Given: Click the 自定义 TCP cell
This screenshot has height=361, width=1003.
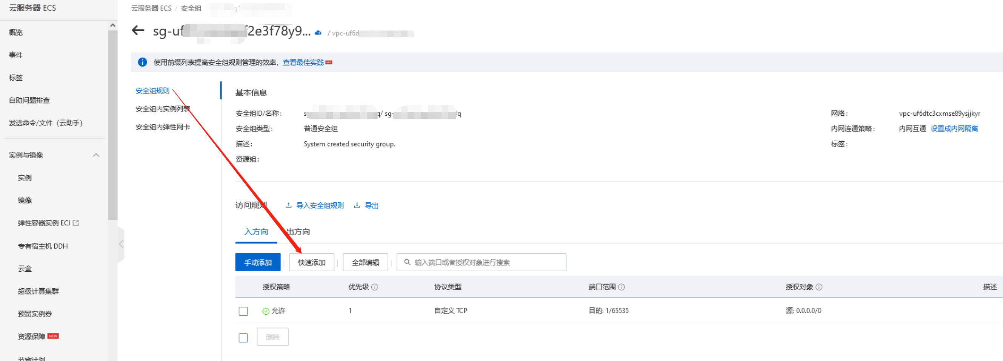Looking at the screenshot, I should tap(451, 311).
